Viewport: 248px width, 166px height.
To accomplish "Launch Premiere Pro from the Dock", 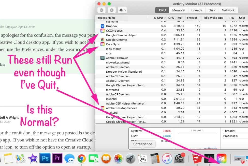I will click(57, 158).
